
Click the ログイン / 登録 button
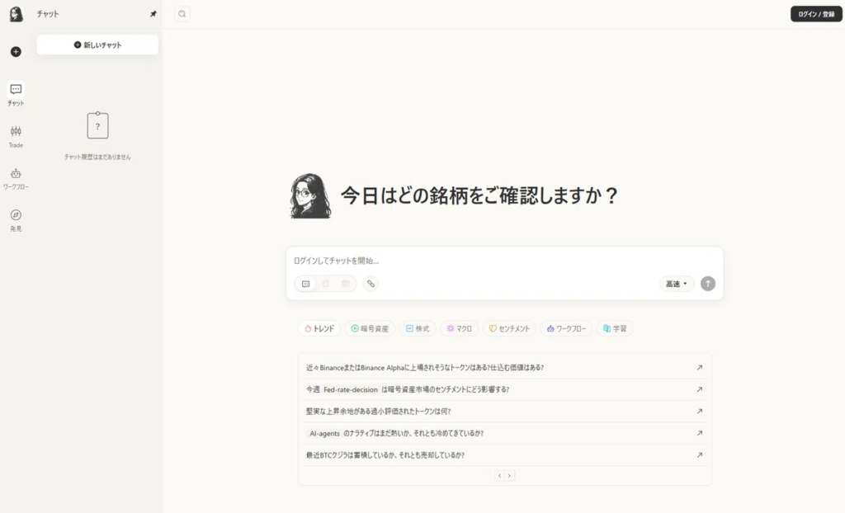pyautogui.click(x=815, y=14)
